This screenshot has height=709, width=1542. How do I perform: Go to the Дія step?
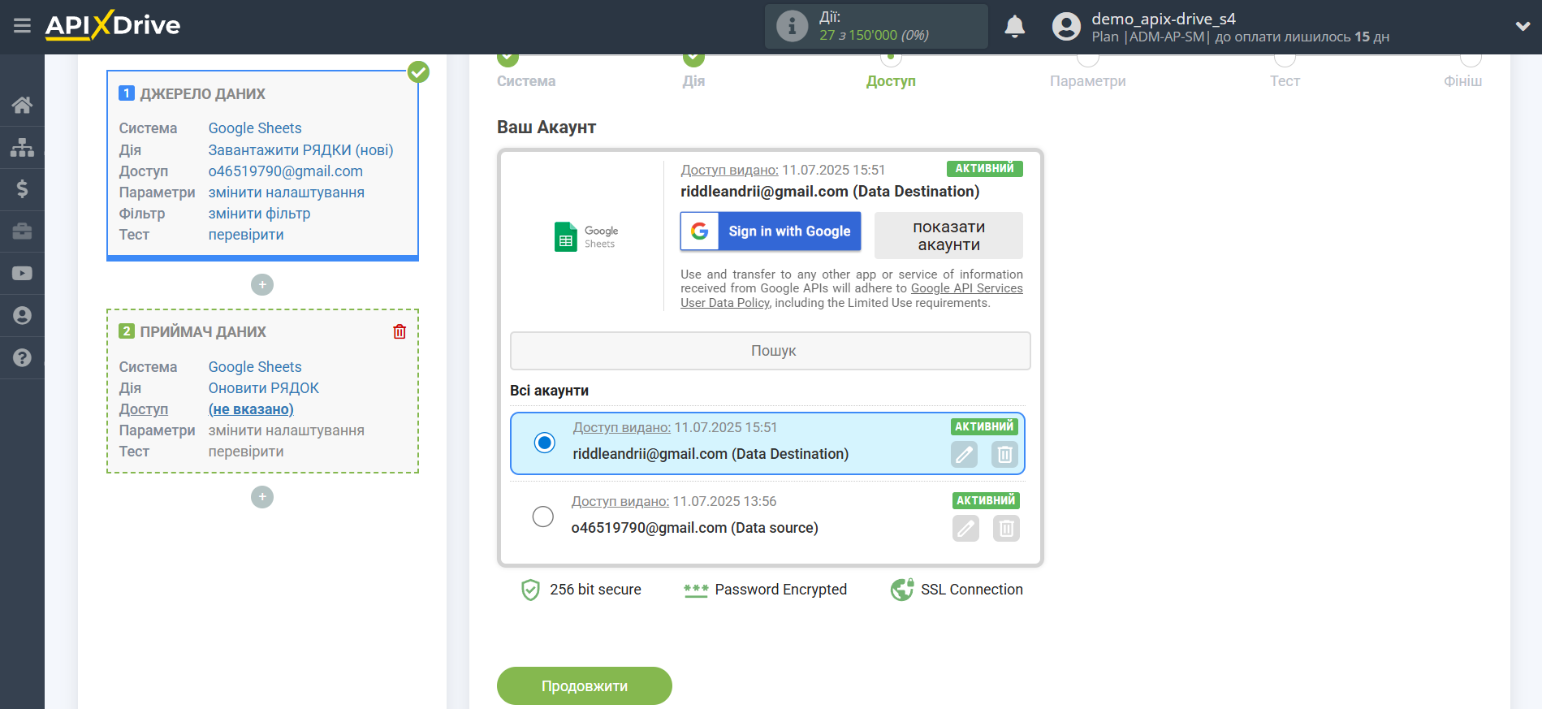pos(693,81)
